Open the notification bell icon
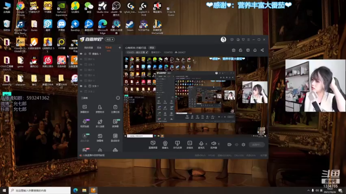Image resolution: width=346 pixels, height=194 pixels. tap(255, 50)
